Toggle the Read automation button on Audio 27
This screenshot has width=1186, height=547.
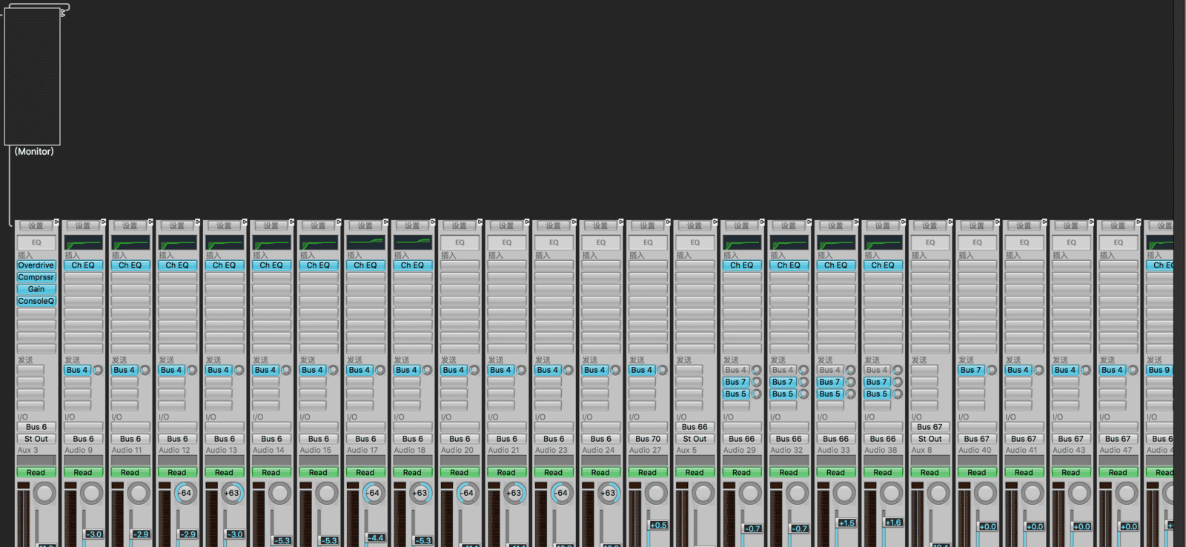tap(647, 472)
